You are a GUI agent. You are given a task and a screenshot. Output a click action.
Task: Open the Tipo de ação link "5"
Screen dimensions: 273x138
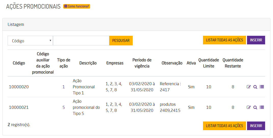click(x=64, y=107)
